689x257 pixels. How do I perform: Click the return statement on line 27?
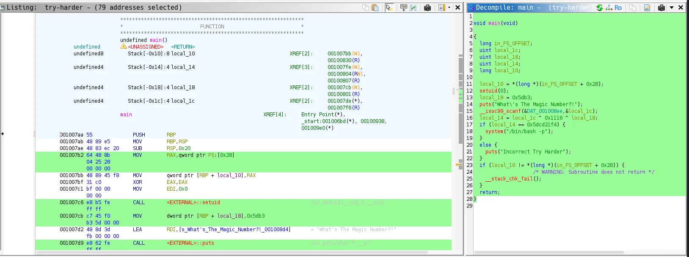coord(490,192)
